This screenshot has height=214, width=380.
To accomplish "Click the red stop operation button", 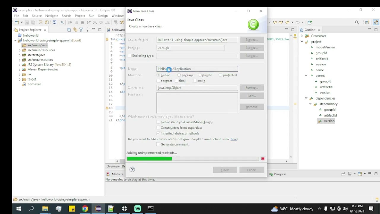I will coord(263,159).
